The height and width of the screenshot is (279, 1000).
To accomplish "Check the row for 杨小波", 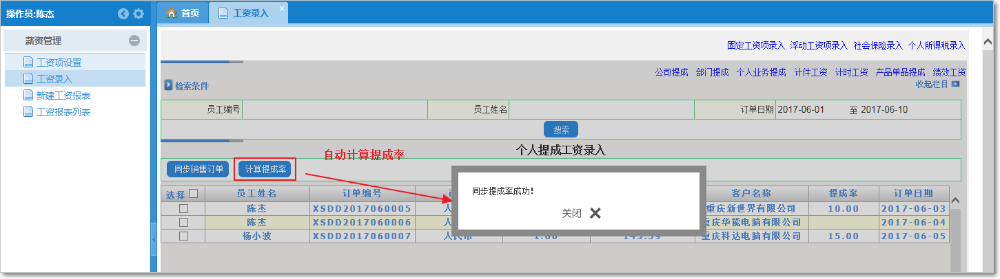I will pos(183,236).
